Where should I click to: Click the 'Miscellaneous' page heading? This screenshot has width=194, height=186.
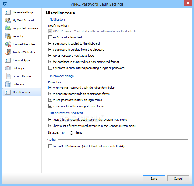[60, 13]
